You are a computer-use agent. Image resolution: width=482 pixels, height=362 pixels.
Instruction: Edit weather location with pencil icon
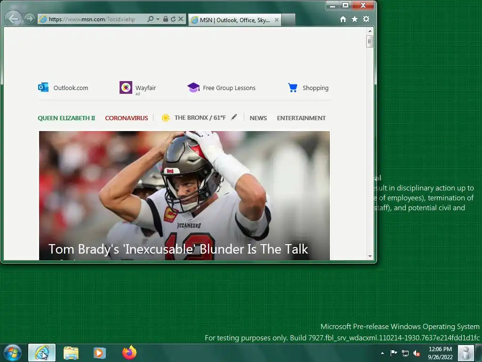click(234, 117)
